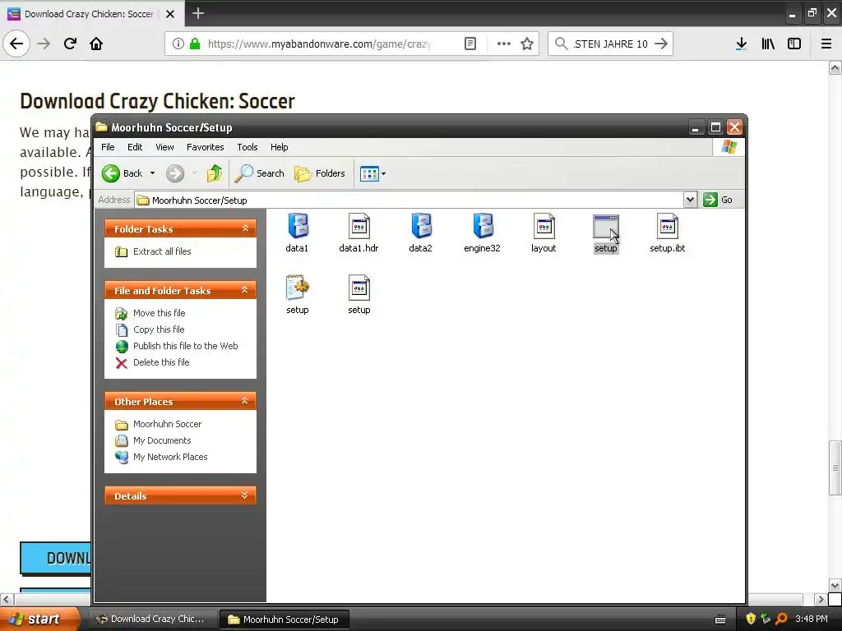Image resolution: width=842 pixels, height=631 pixels.
Task: Click the Firefox search box with STEN JAHRE
Action: [x=610, y=44]
